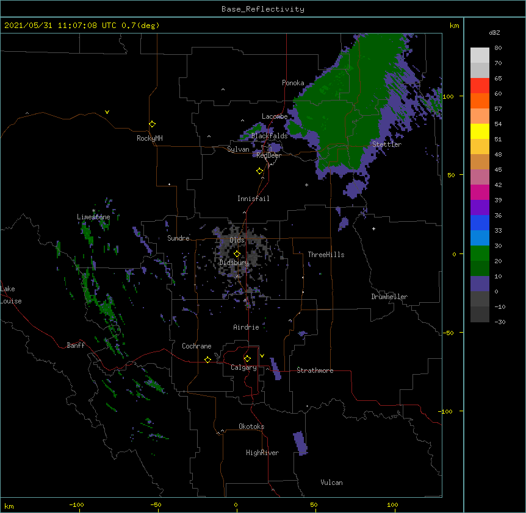Image resolution: width=526 pixels, height=513 pixels.
Task: Select the Airdrie city label
Action: coord(247,327)
